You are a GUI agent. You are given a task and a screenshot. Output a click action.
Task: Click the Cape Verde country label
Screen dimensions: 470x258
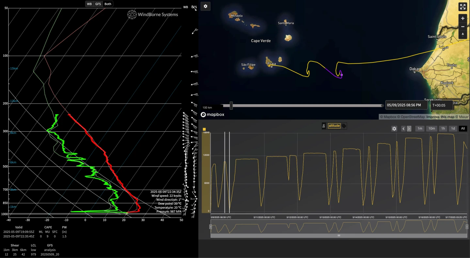click(x=261, y=41)
